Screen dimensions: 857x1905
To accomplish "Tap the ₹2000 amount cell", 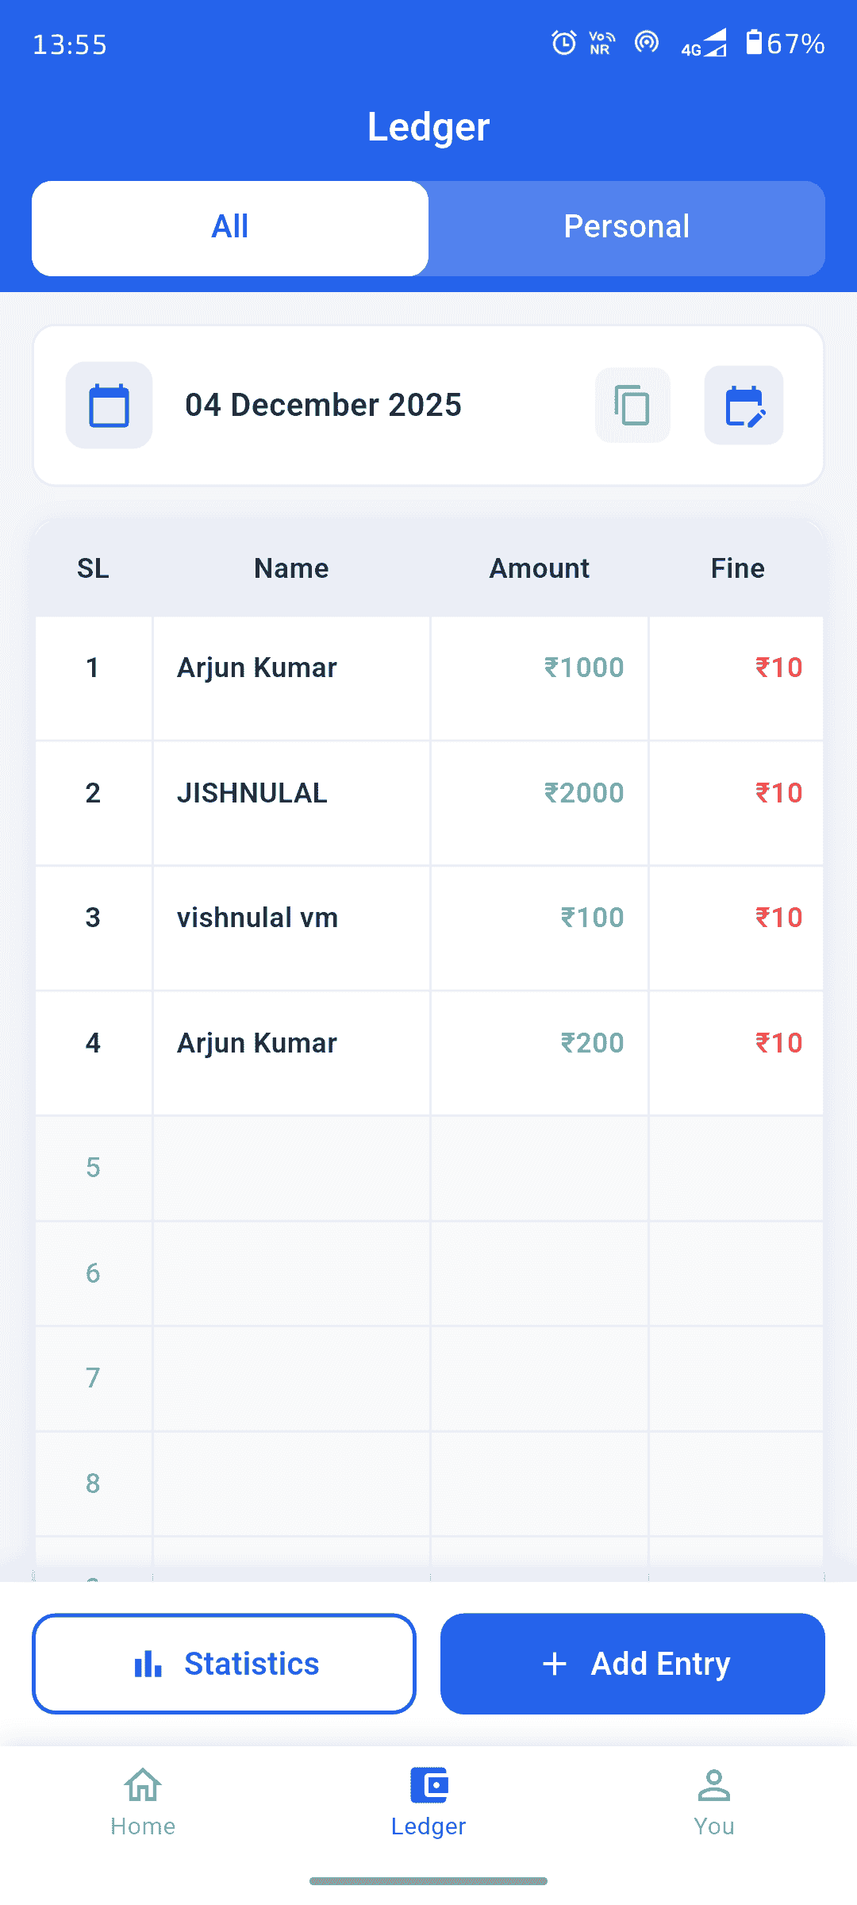I will click(x=584, y=794).
